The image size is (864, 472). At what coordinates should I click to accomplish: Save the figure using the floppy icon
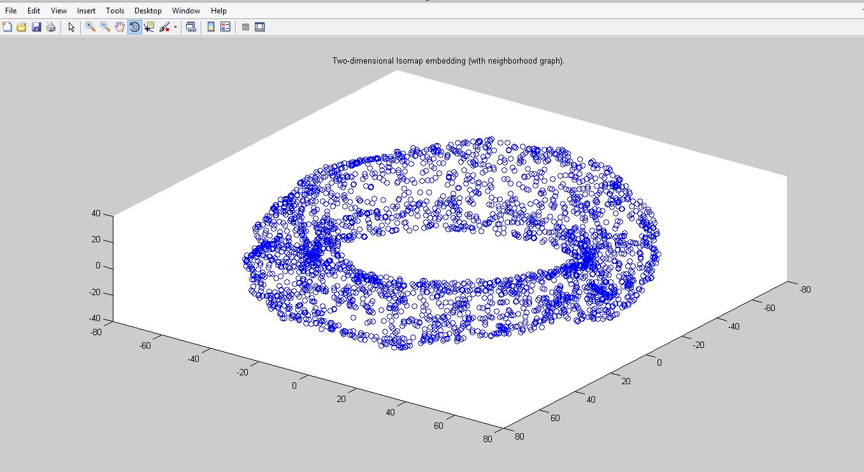36,27
